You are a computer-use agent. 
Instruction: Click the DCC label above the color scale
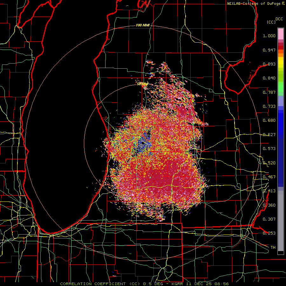pos(279,19)
